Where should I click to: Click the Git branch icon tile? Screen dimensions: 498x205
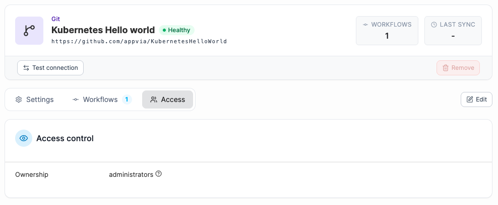click(29, 31)
